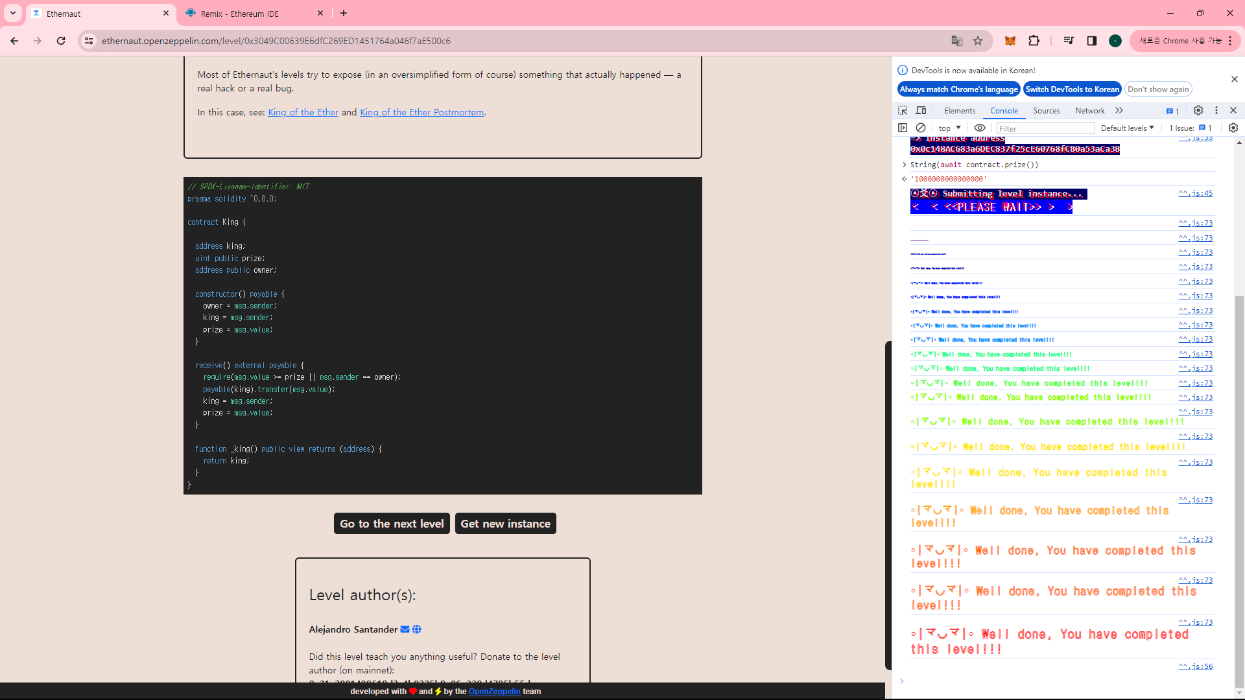
Task: Open the tab search dropdown arrow
Action: click(x=13, y=13)
